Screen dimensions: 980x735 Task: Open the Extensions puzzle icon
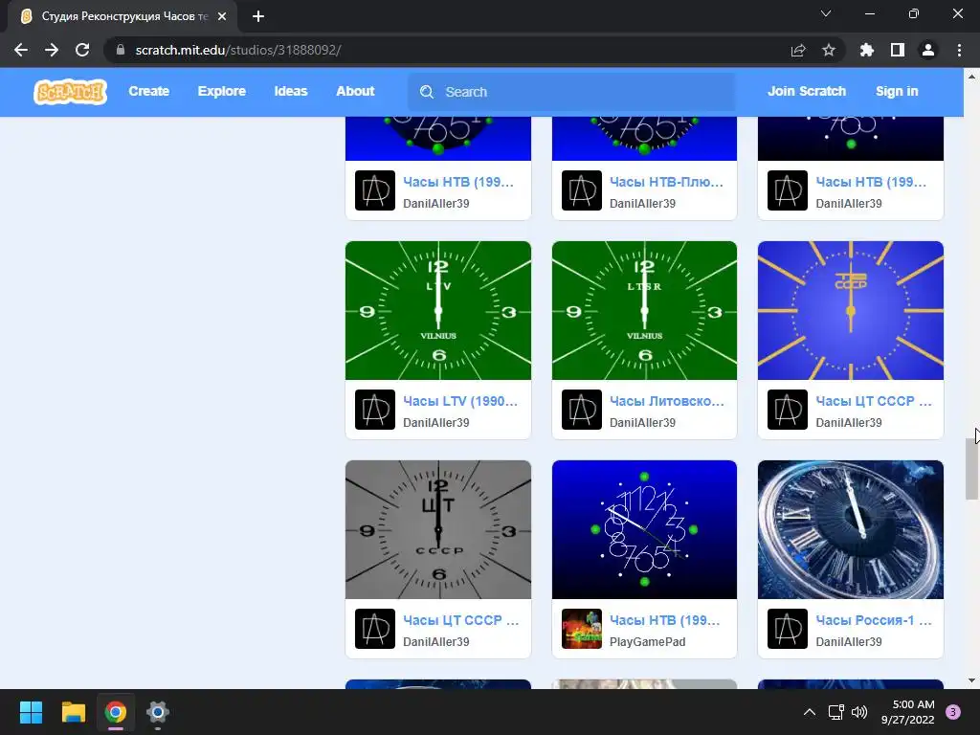867,50
